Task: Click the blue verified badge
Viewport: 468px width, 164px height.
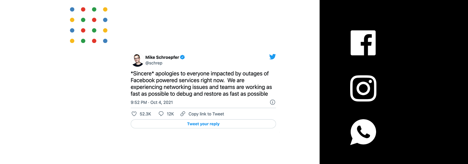Action: pos(182,57)
